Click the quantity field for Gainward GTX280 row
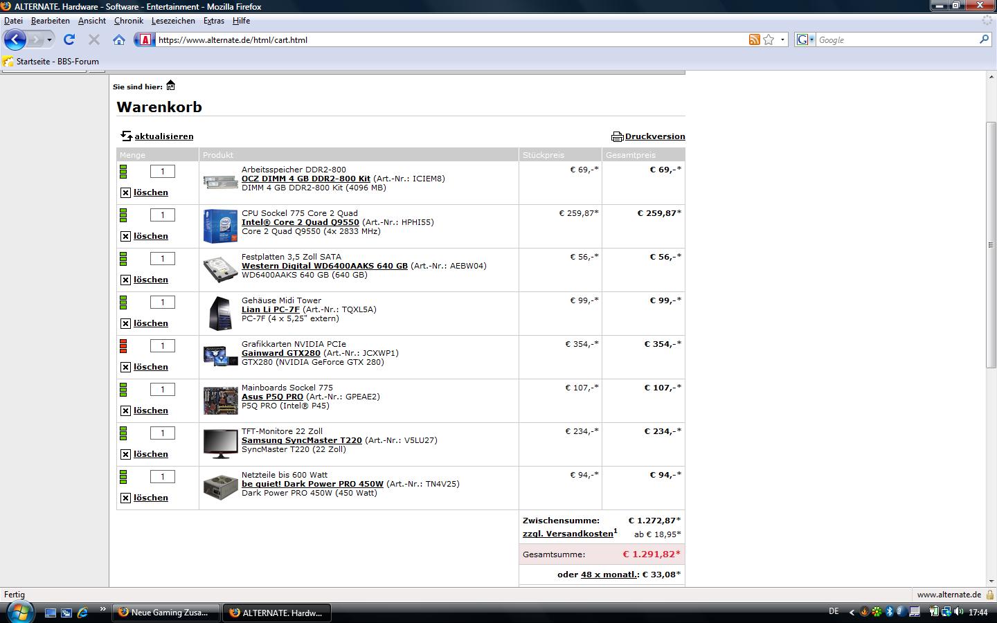Screen dimensions: 997x623 (163, 345)
